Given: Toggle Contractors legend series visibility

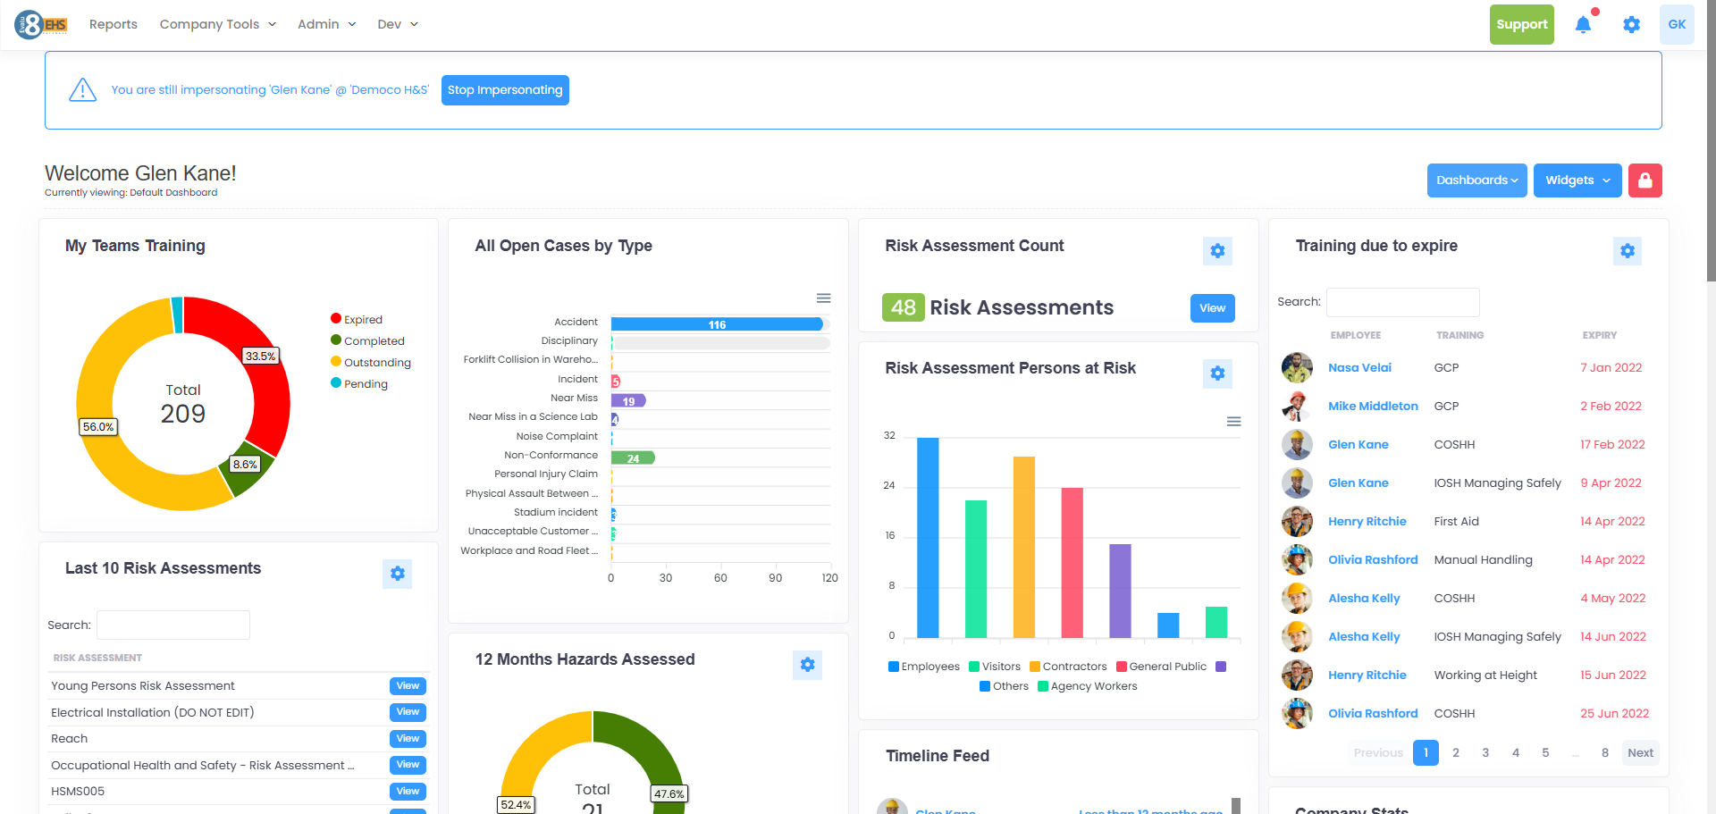Looking at the screenshot, I should (1068, 667).
